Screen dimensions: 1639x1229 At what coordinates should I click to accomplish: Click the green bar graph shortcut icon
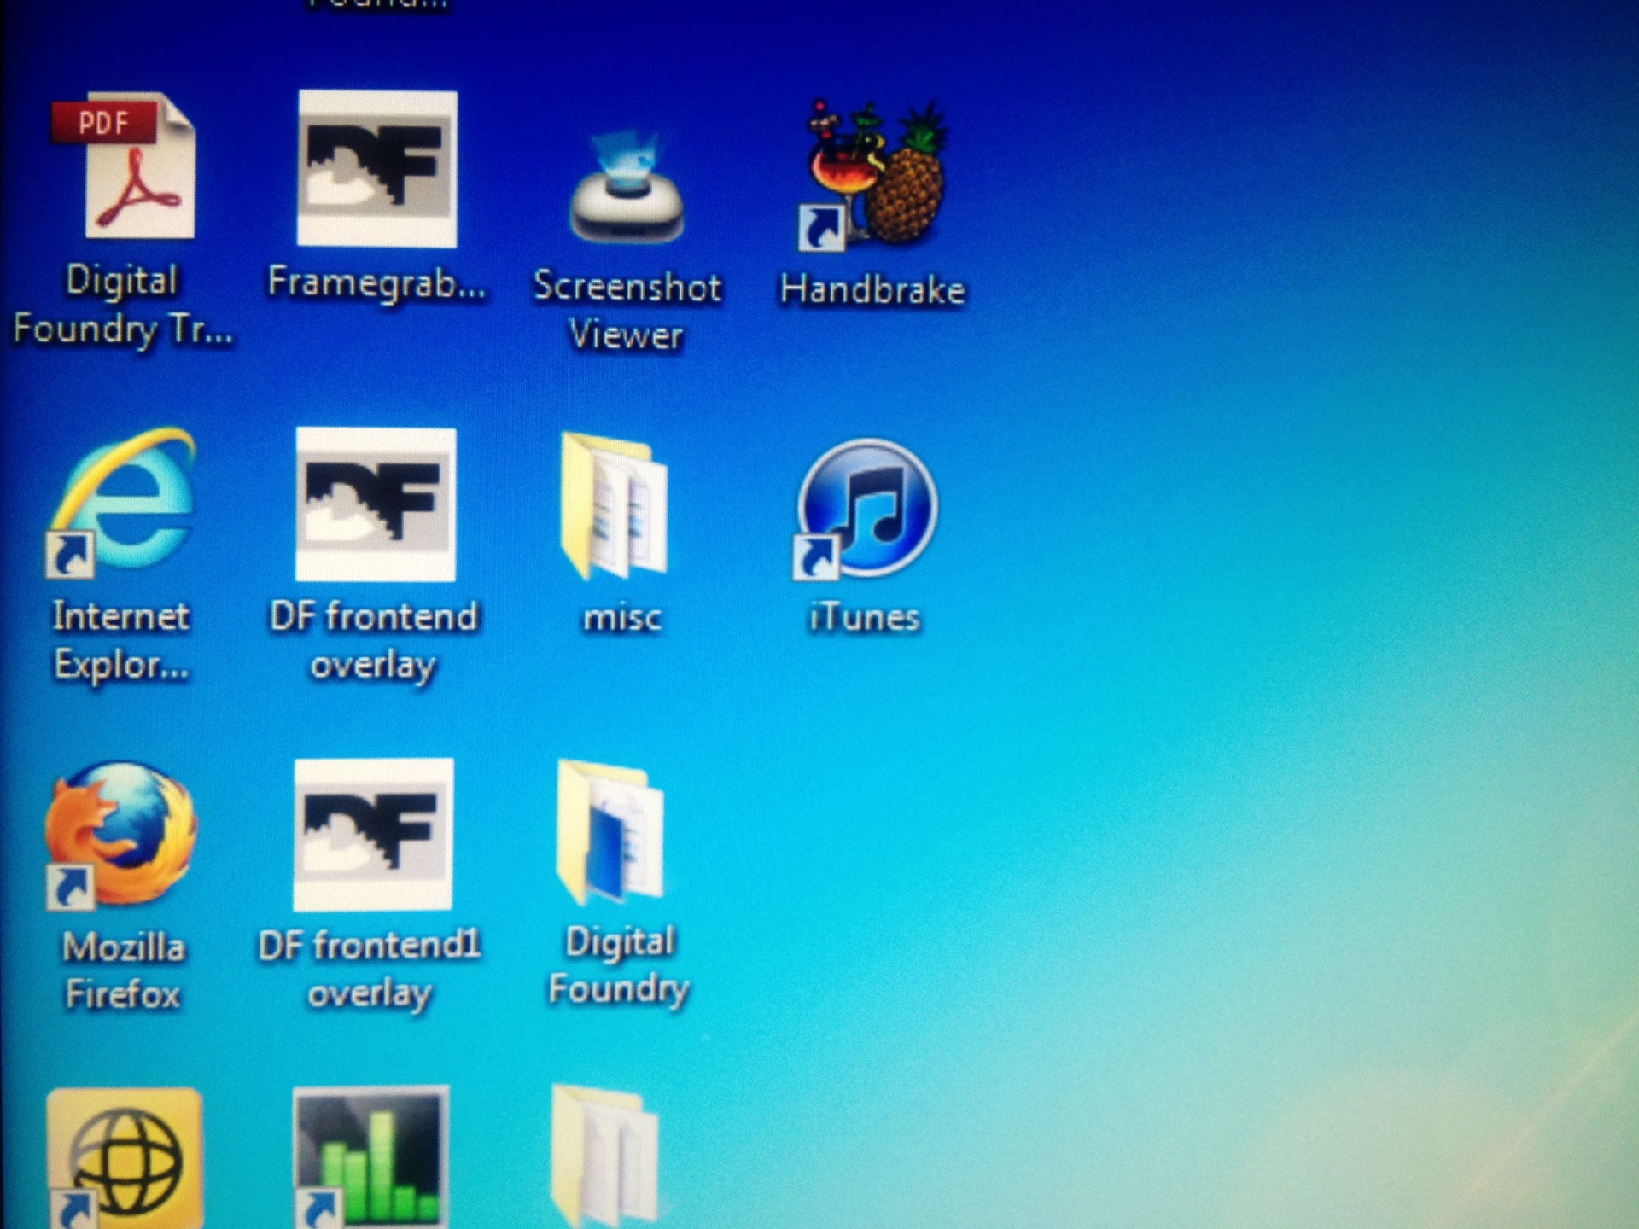371,1156
